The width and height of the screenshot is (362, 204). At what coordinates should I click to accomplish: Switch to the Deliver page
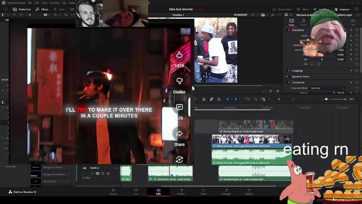click(249, 192)
